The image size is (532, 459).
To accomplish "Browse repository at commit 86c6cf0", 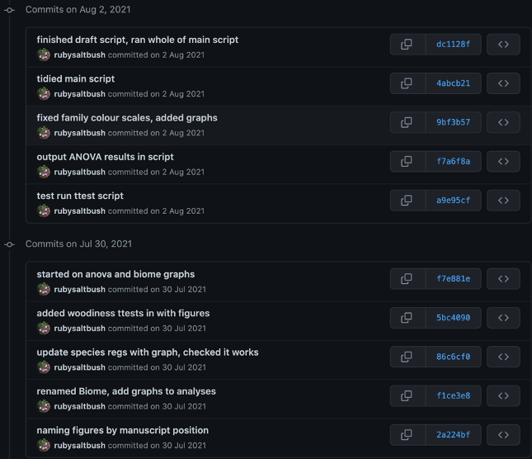I will click(x=503, y=357).
